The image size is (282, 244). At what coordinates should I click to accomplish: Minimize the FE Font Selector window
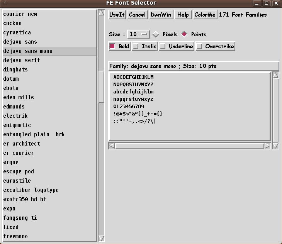(257, 3)
